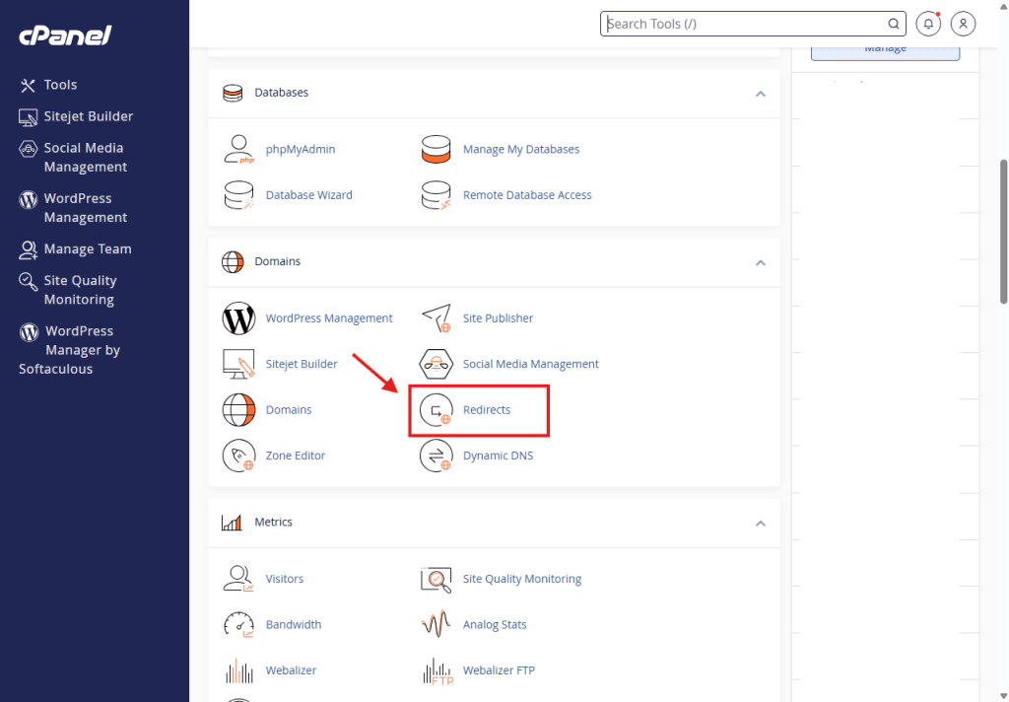Click the Remote Database Access link

pos(527,195)
